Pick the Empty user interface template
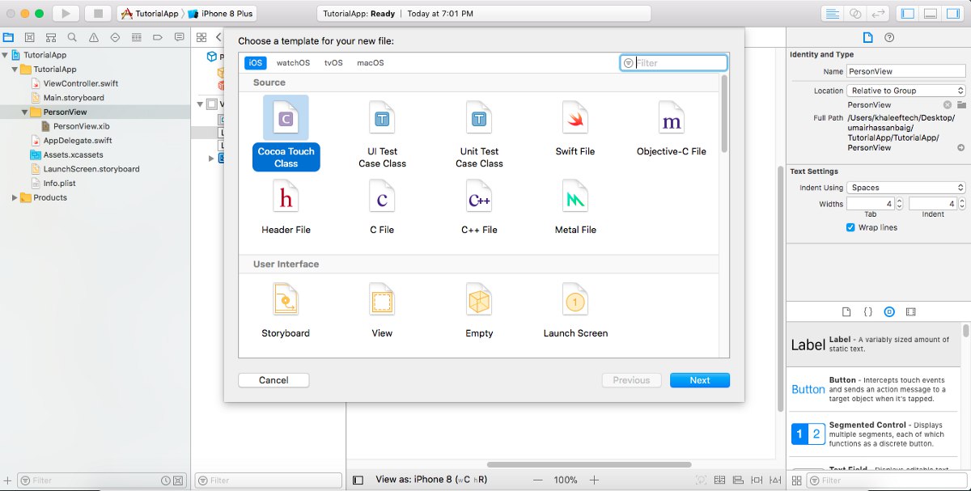Screen dimensions: 971x491 (479, 311)
